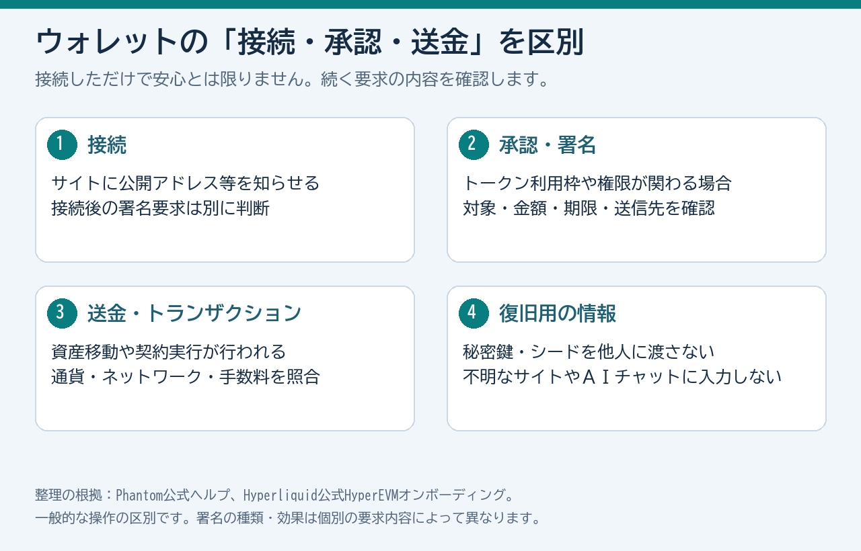Click the line '接続後の署名要求は別に判断'
The image size is (861, 551).
tap(160, 208)
